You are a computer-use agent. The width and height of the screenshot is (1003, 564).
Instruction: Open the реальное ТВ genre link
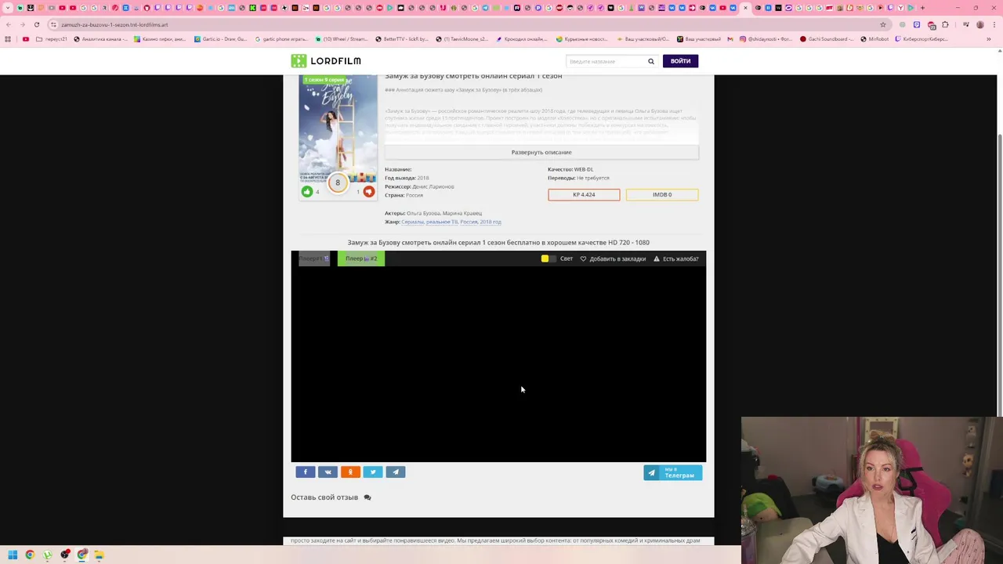pos(442,222)
